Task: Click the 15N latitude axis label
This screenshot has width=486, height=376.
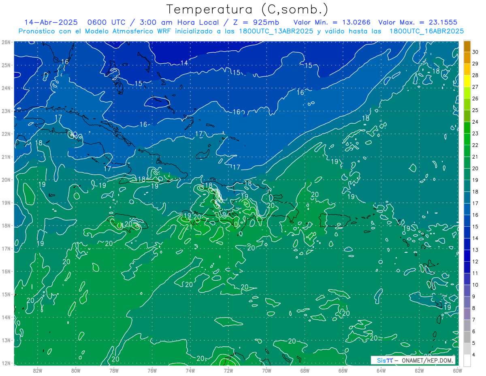Action: click(x=6, y=294)
